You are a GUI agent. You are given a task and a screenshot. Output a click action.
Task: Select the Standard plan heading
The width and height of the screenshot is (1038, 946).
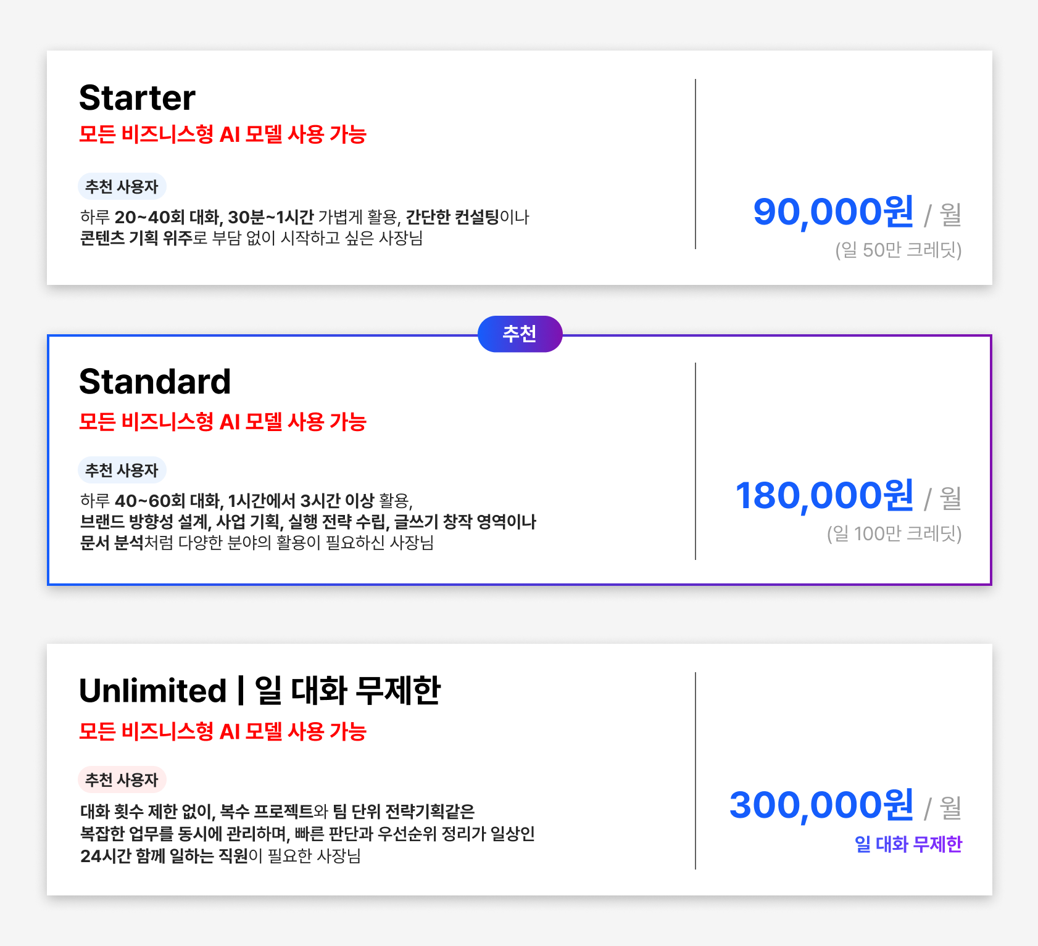click(x=155, y=381)
